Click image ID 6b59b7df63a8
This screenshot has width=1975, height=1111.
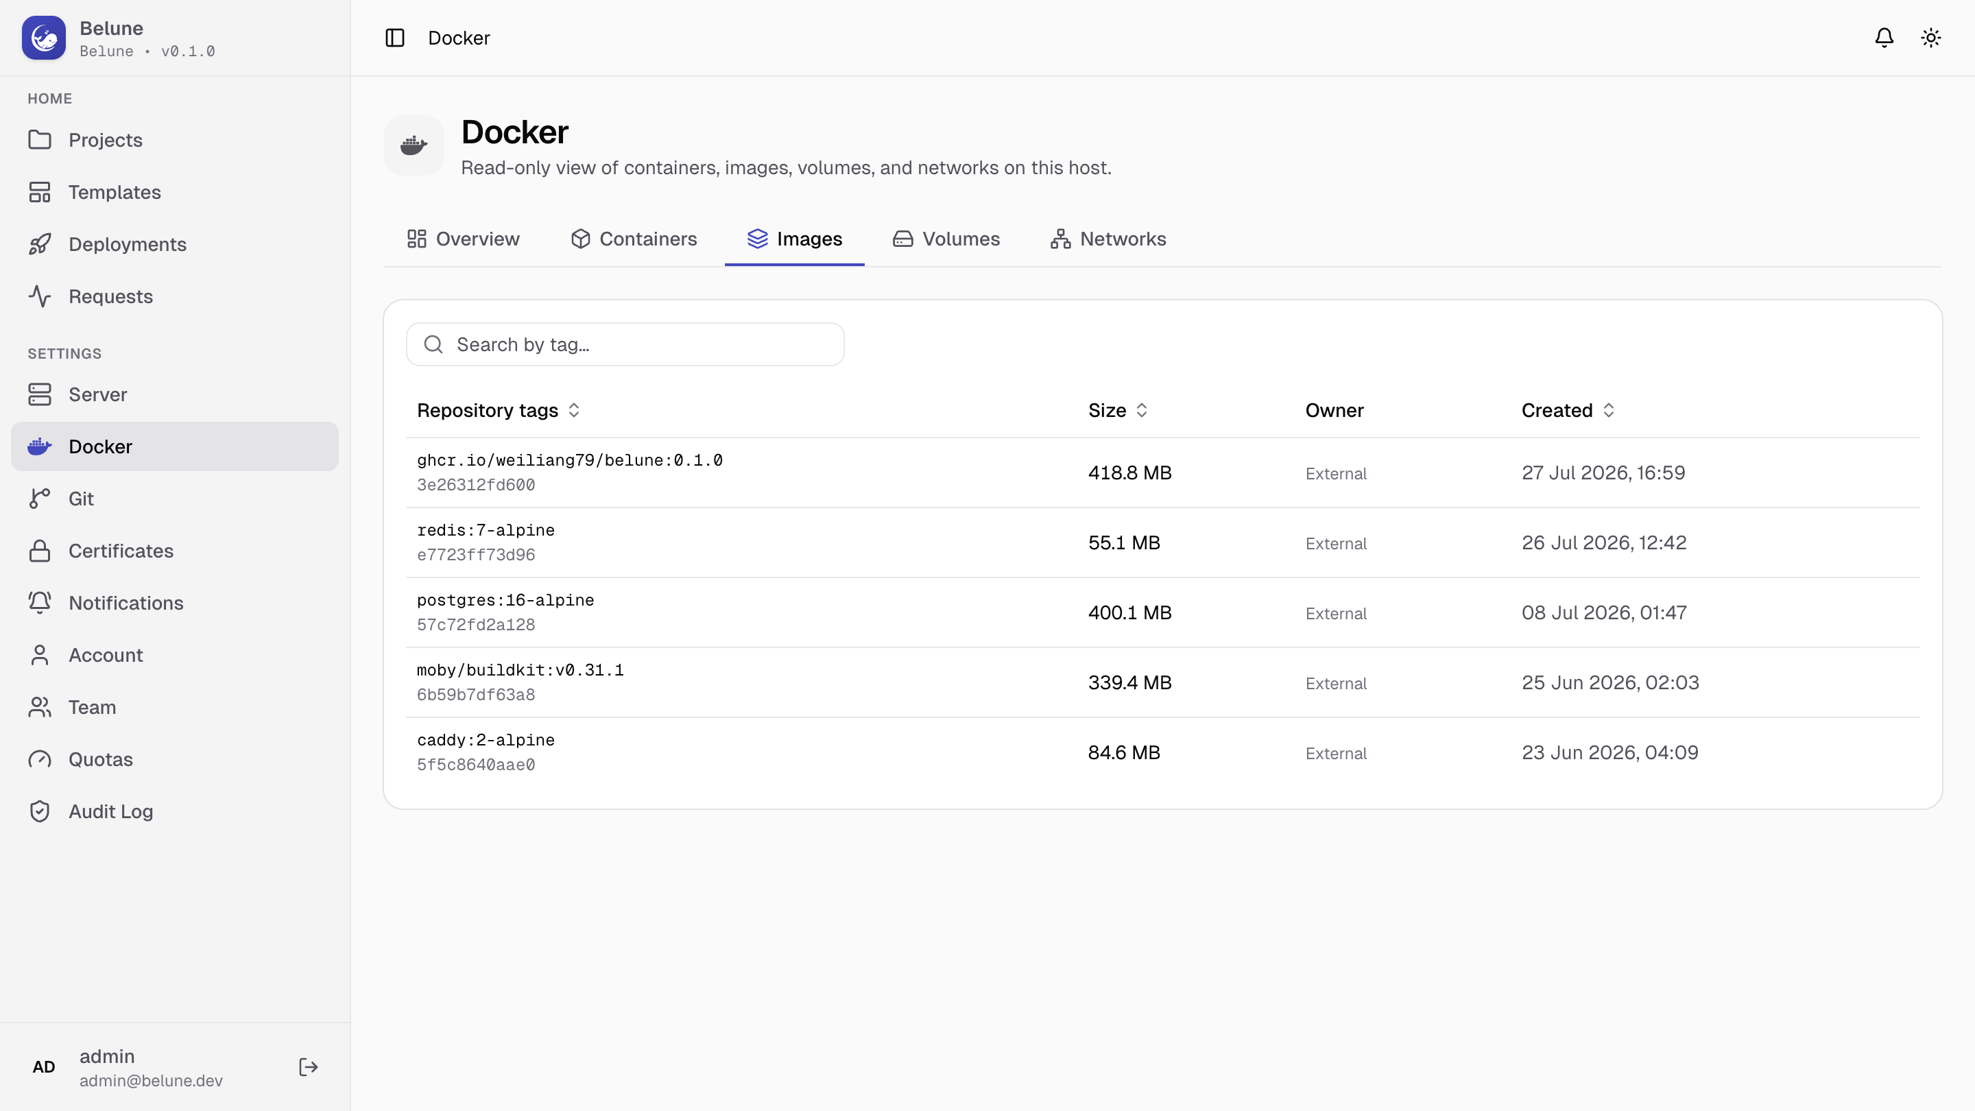pos(475,694)
